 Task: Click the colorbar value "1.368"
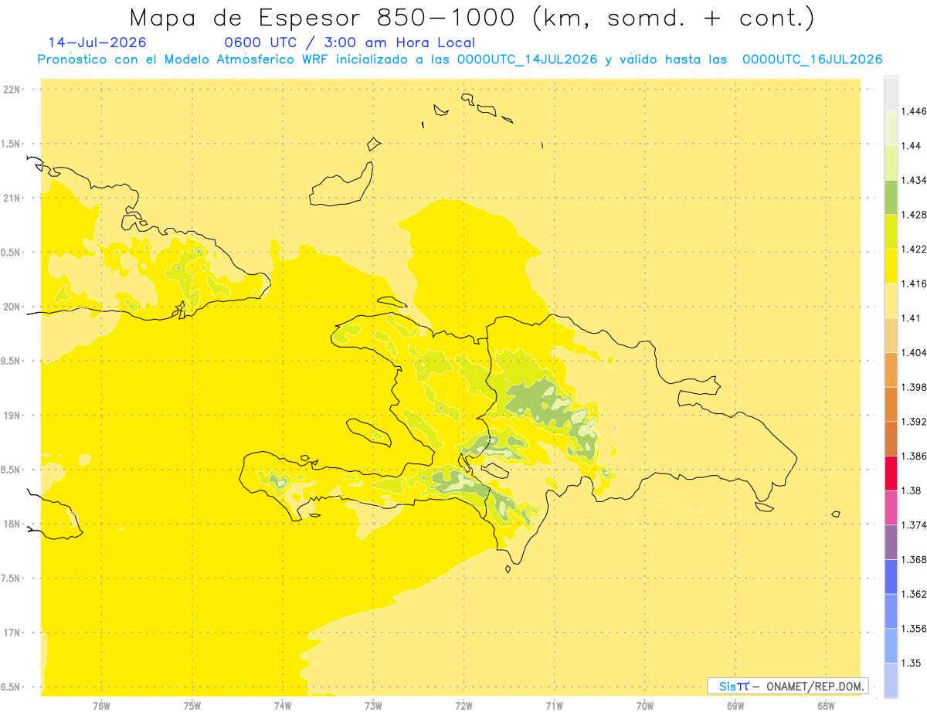point(914,559)
